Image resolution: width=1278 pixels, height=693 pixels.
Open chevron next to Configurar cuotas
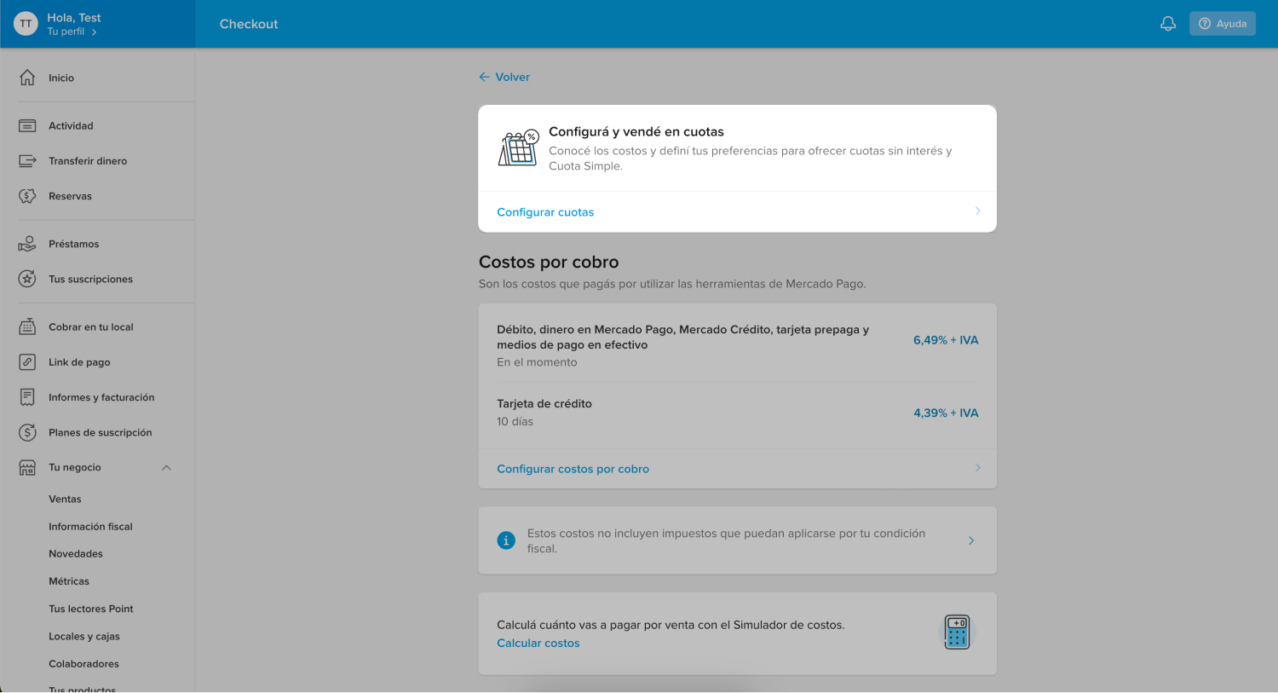[x=977, y=211]
